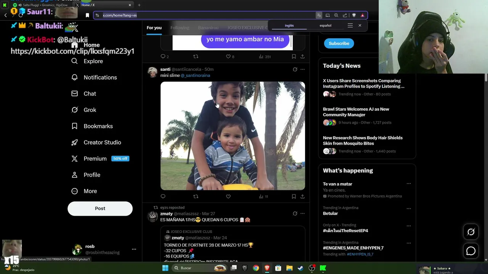Click the Subscribe button
488x274 pixels.
(339, 43)
